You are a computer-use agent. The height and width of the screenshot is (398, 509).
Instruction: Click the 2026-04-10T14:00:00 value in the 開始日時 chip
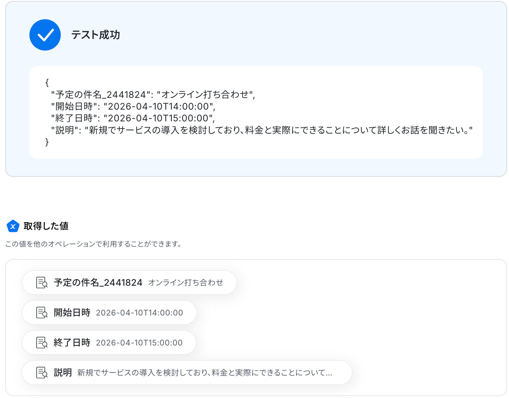140,313
